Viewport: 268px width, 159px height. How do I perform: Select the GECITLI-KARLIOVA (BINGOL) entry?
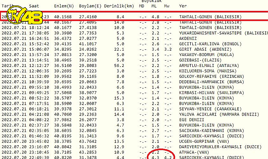[x=210, y=44]
